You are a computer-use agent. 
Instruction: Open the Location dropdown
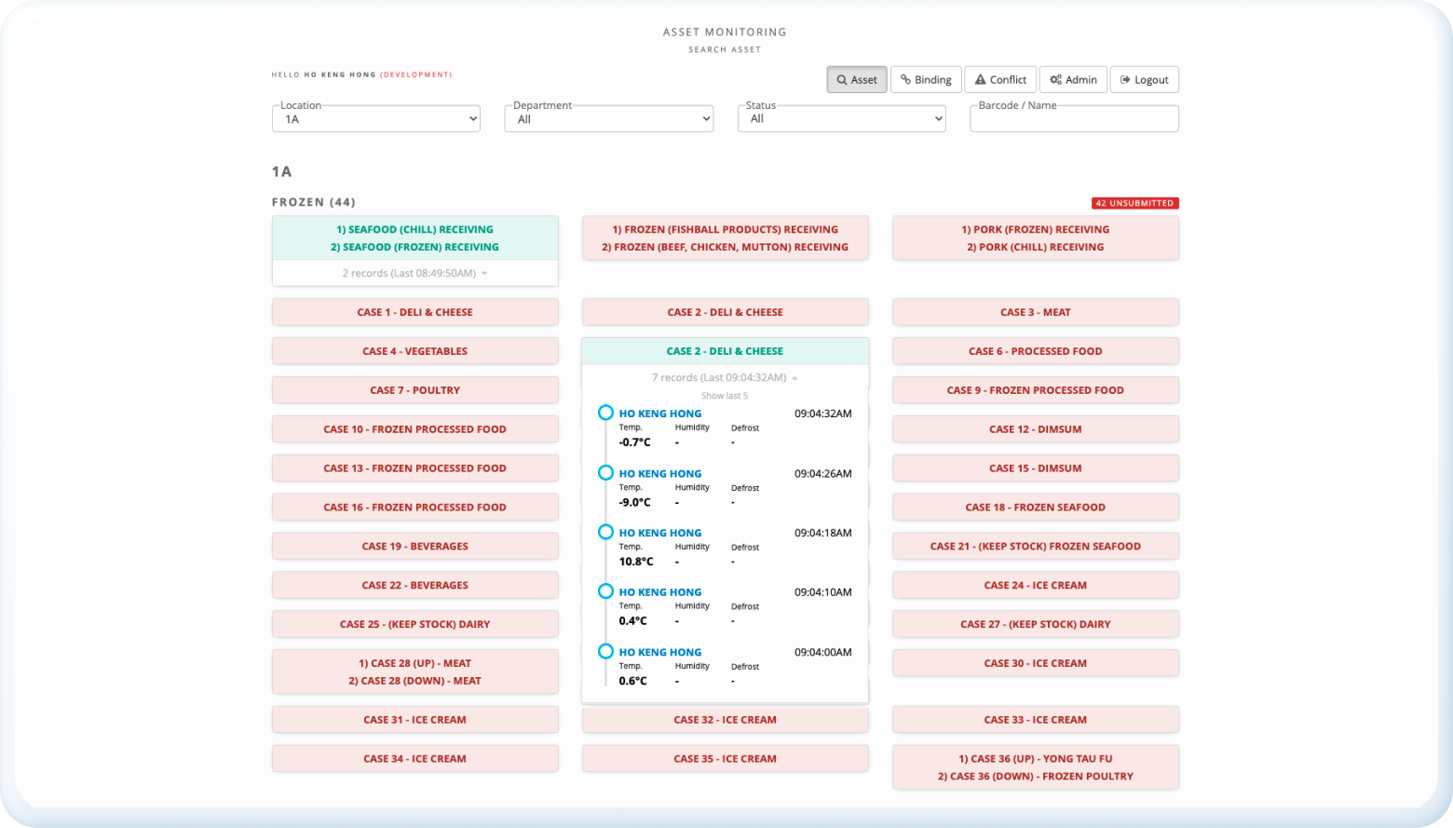tap(376, 119)
